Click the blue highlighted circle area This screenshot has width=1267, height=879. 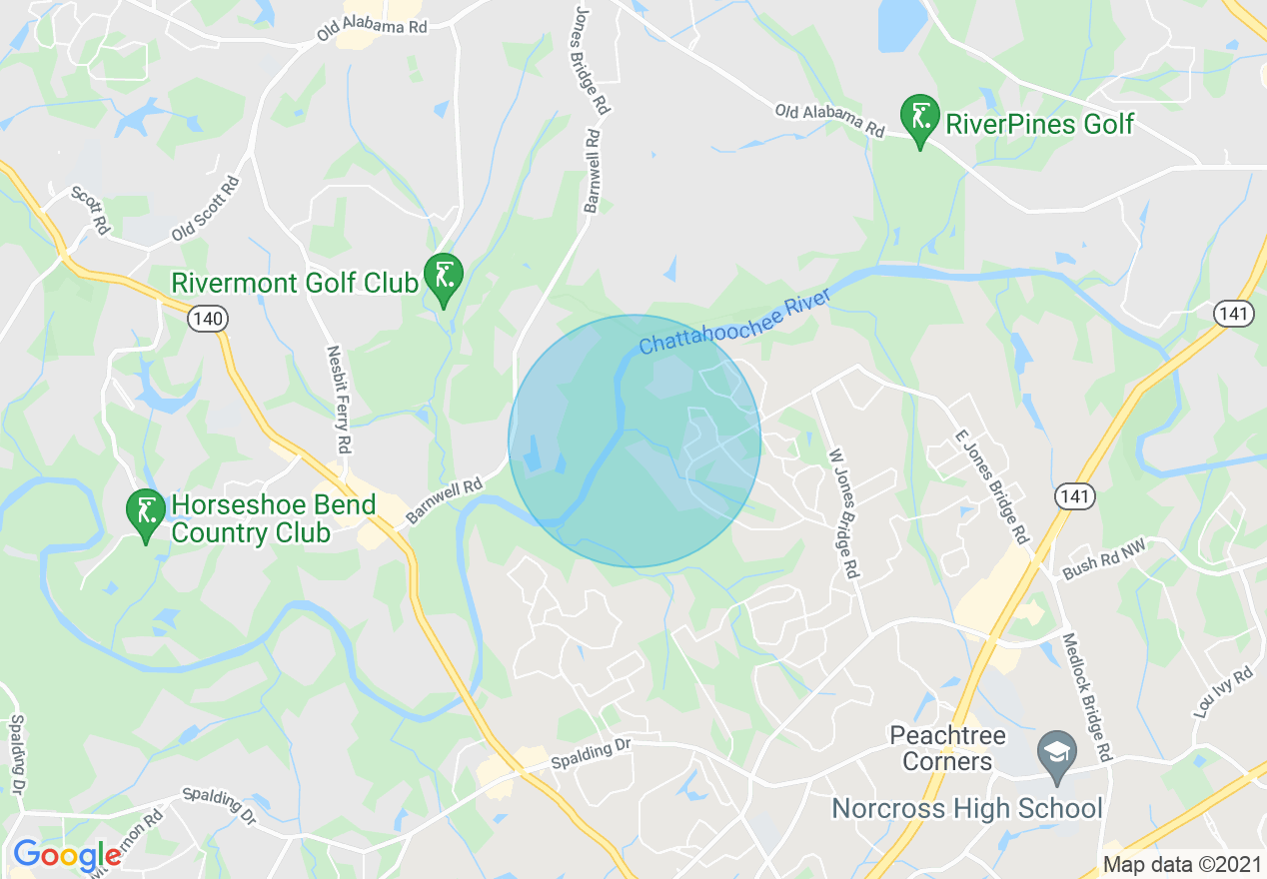634,440
